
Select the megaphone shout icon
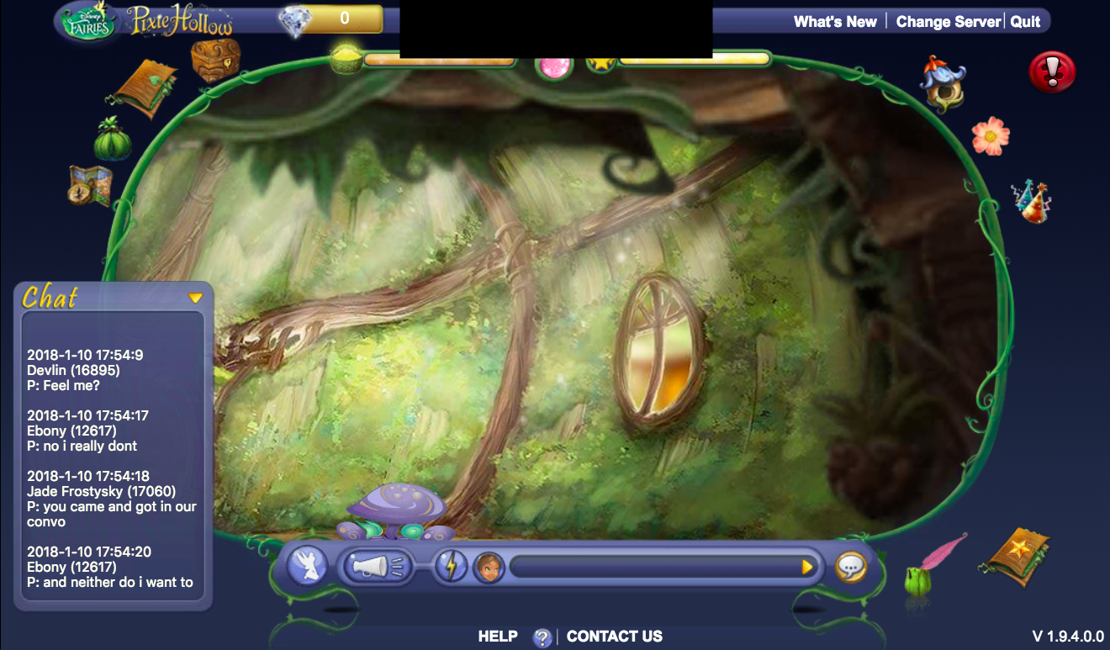[377, 566]
